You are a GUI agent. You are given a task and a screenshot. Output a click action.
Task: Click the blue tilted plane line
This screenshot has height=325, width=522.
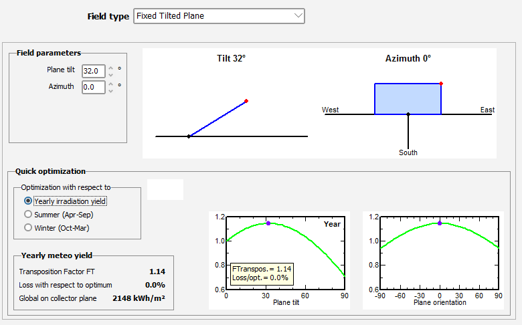[217, 118]
